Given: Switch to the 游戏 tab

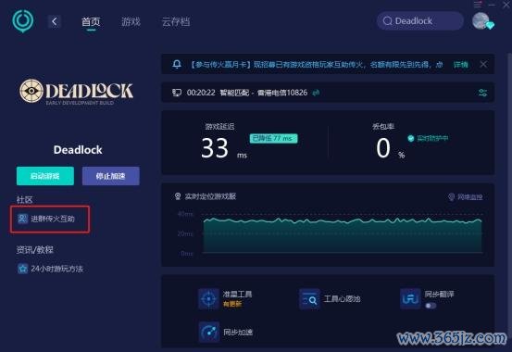Looking at the screenshot, I should 131,22.
